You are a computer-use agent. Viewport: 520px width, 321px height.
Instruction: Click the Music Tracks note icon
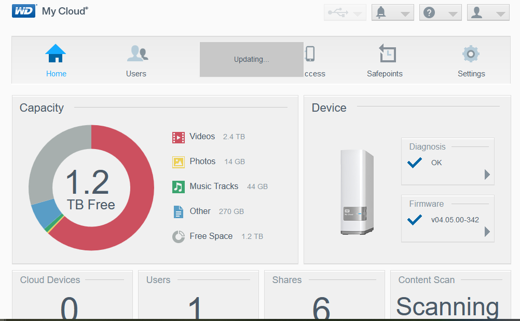click(179, 187)
